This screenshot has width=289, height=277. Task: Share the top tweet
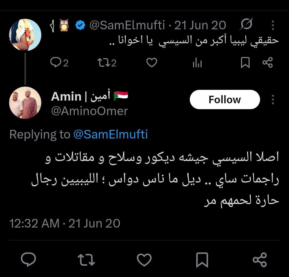(267, 63)
